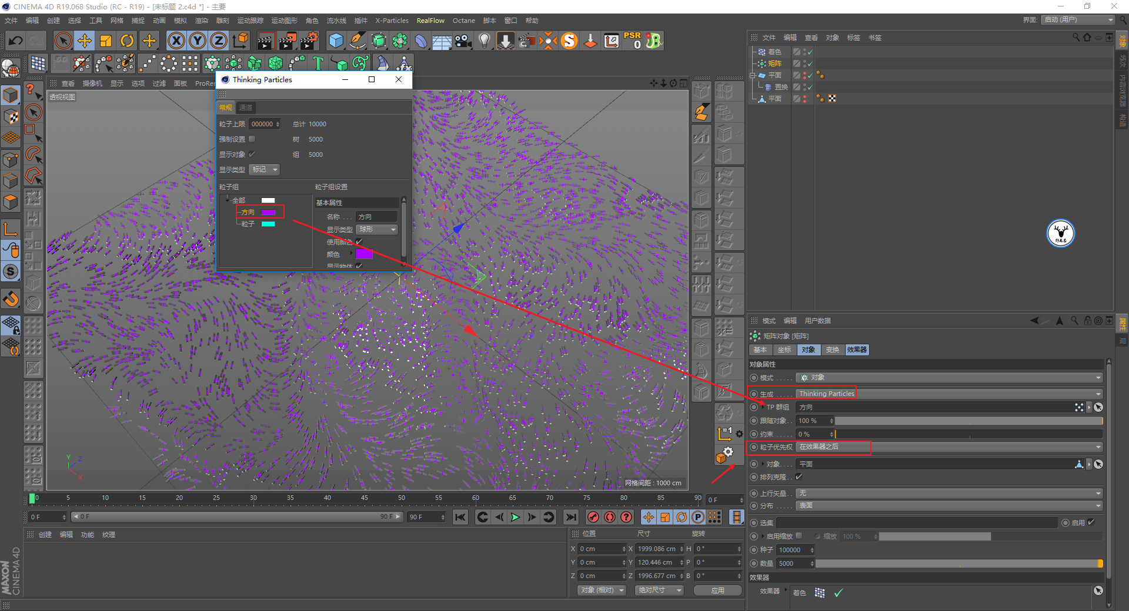The height and width of the screenshot is (611, 1129).
Task: Toggle the 着色 effector green checkmark
Action: tap(839, 593)
